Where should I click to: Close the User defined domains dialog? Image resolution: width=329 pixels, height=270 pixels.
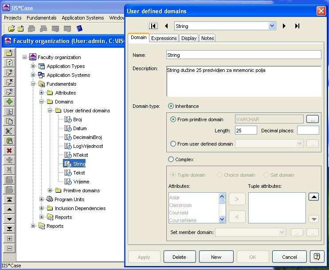point(321,11)
